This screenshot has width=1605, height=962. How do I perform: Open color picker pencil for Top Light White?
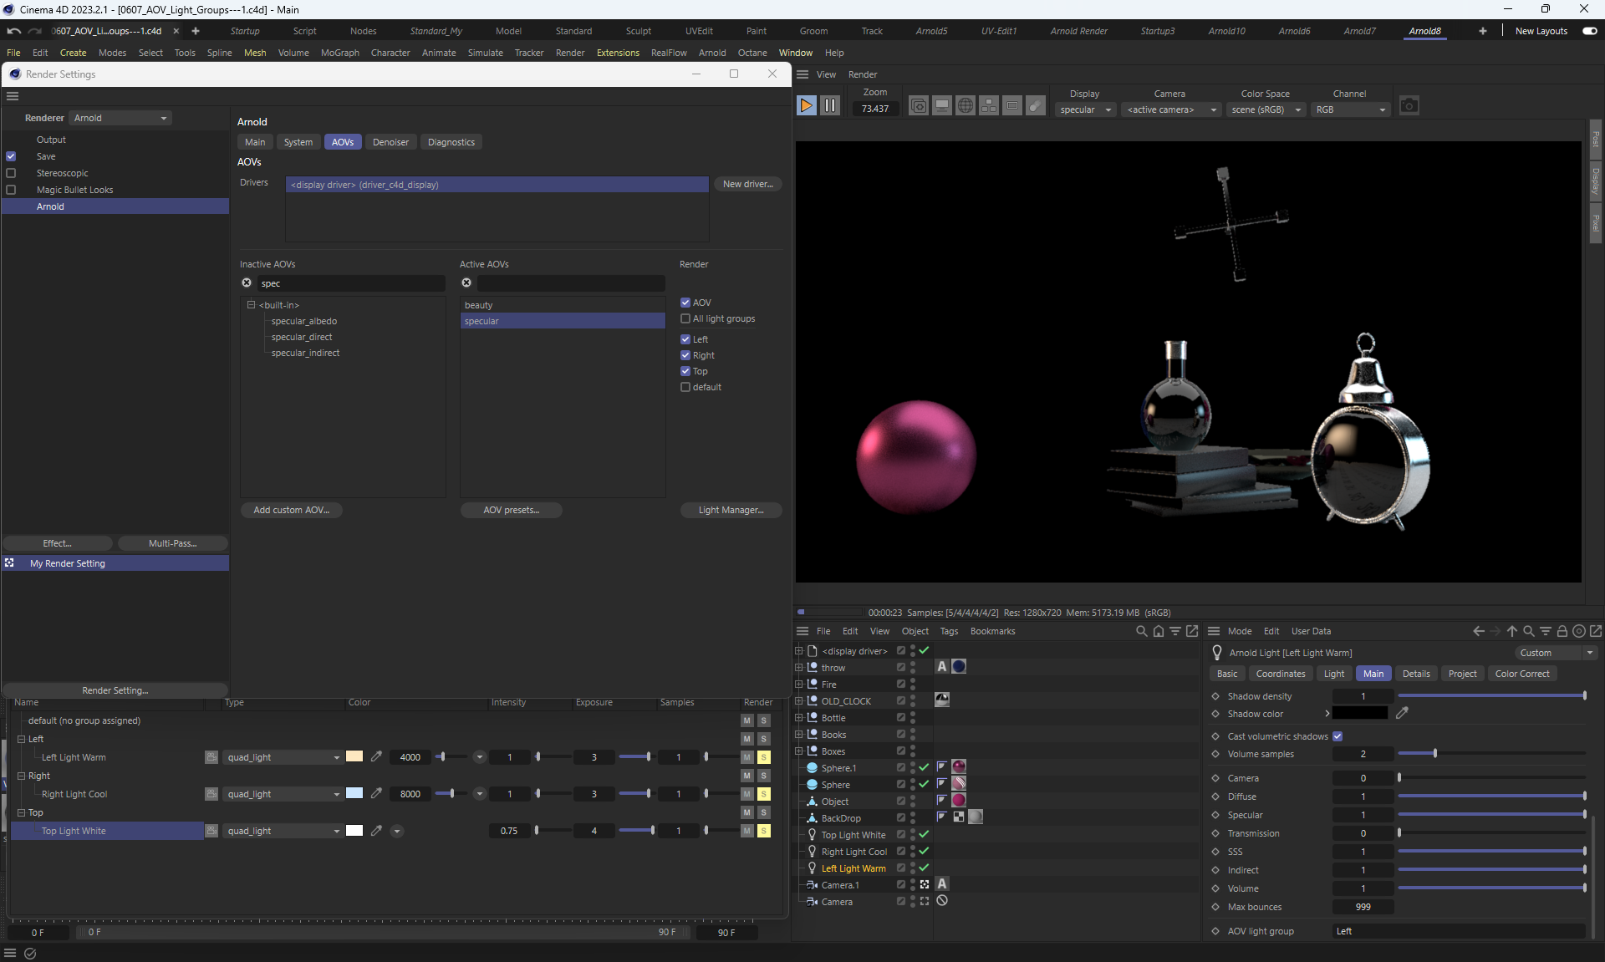click(x=376, y=831)
